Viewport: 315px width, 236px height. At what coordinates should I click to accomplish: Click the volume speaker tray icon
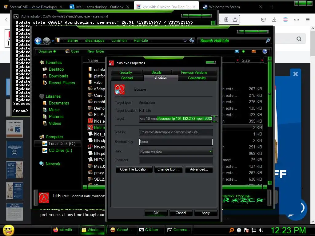(261, 230)
